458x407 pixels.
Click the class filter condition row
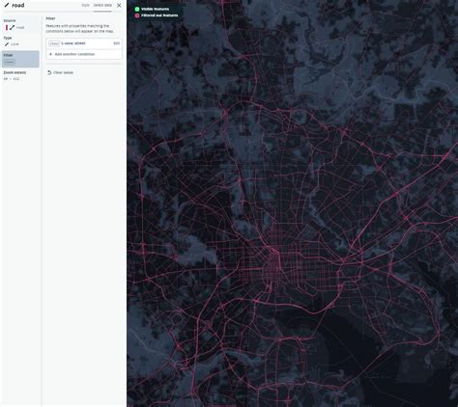84,43
